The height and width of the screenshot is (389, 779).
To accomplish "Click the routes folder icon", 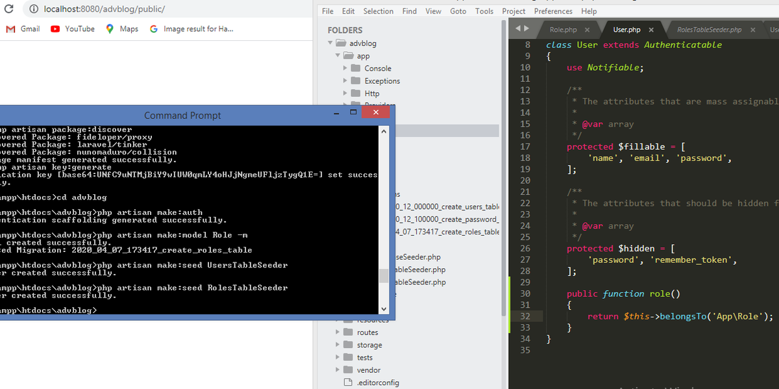I will click(x=348, y=333).
